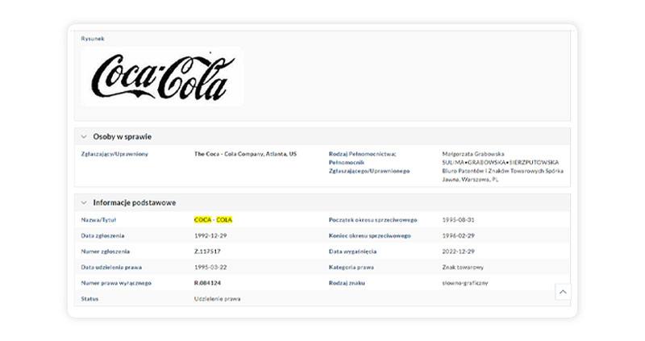Click the scroll-to-top arrow button
Image resolution: width=645 pixels, height=341 pixels.
click(563, 292)
